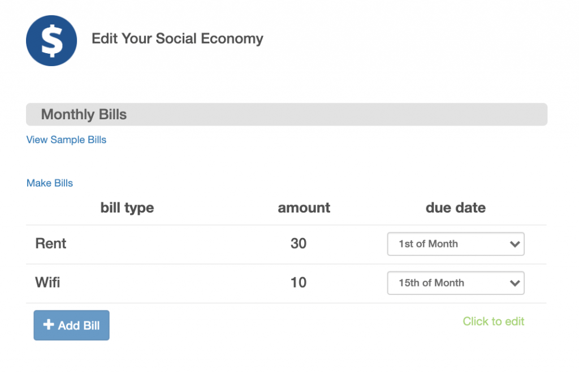Edit the Rent amount of 30

point(299,244)
